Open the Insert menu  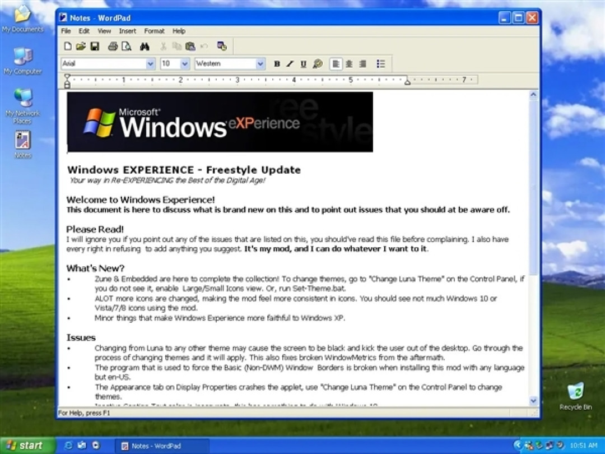pyautogui.click(x=128, y=31)
